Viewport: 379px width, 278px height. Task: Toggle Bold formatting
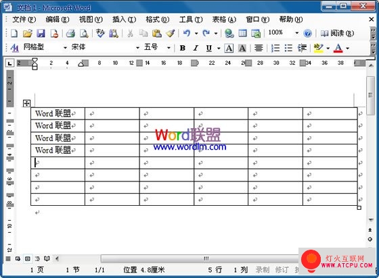coord(183,48)
